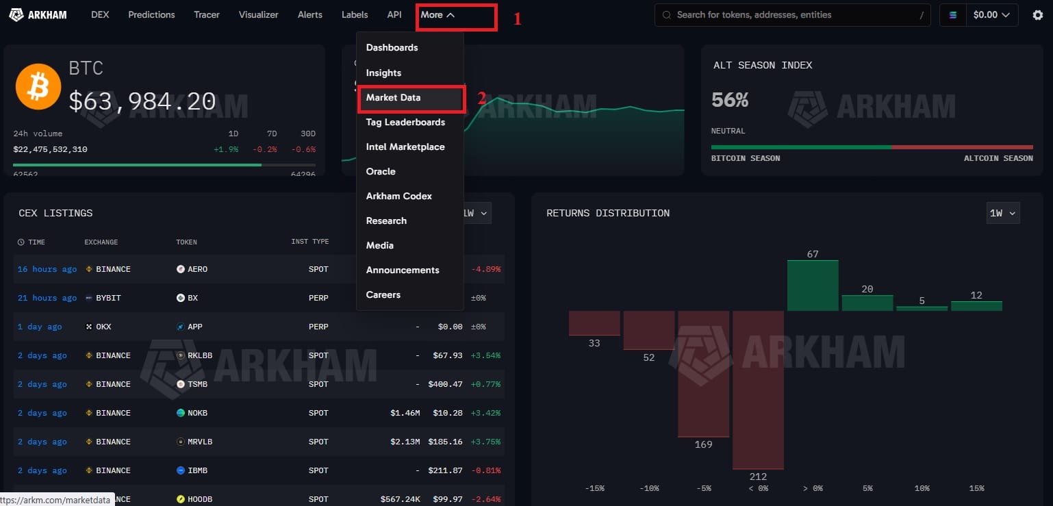
Task: Click the EXCHANGE column header
Action: point(101,242)
